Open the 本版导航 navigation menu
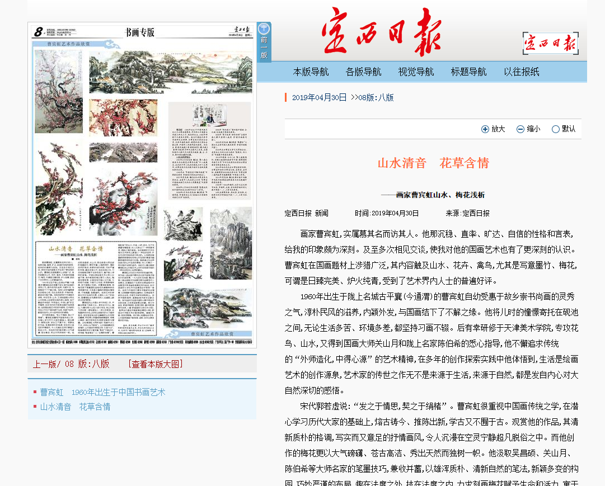Screen dimensions: 605x486 click(x=311, y=72)
